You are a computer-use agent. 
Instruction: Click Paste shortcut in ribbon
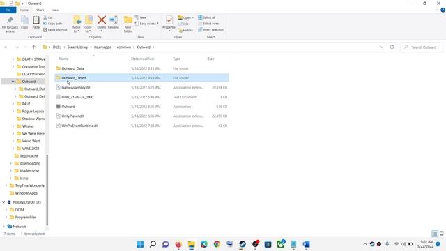pyautogui.click(x=55, y=29)
